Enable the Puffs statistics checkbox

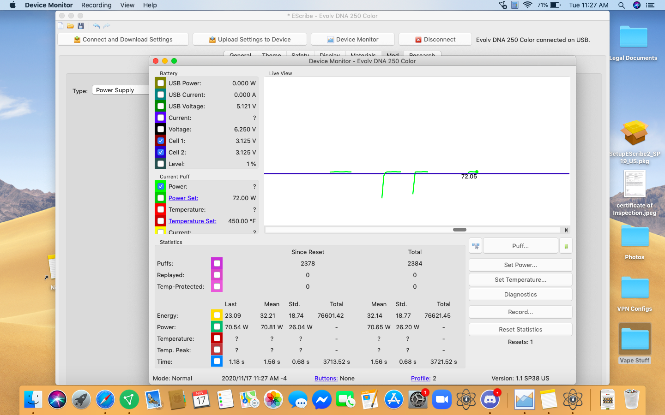pyautogui.click(x=217, y=263)
